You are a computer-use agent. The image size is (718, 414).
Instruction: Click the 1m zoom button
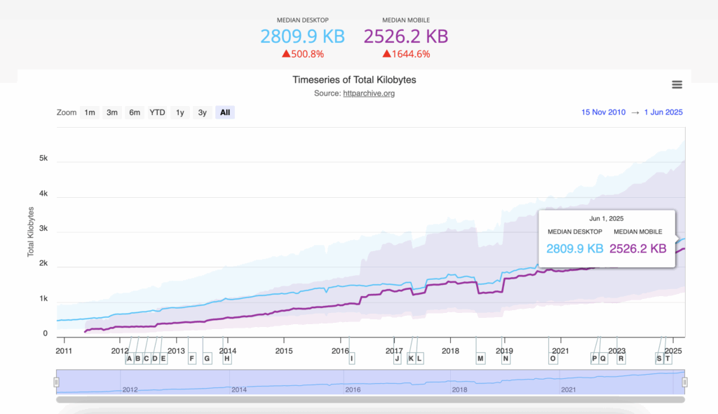(x=89, y=112)
